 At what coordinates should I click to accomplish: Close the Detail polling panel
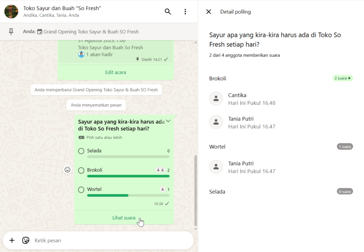(209, 12)
